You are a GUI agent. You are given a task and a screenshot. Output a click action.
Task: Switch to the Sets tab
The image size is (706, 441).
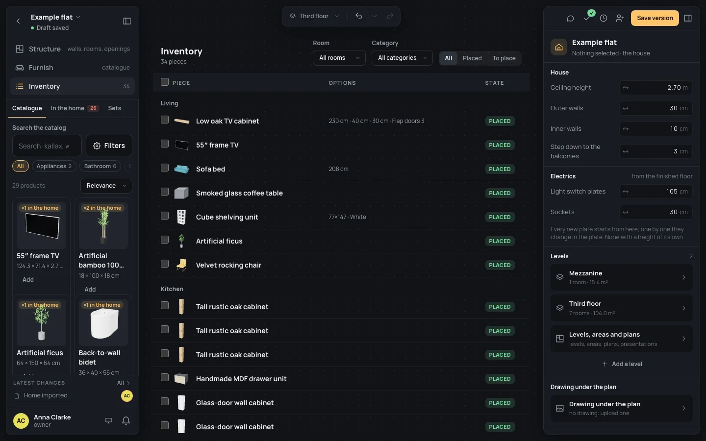(x=115, y=108)
